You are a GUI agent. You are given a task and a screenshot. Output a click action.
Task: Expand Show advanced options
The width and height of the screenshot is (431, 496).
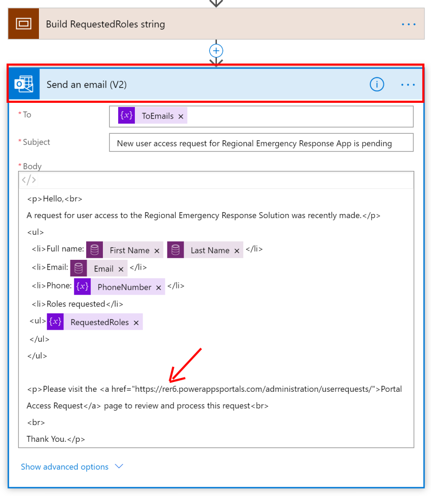[64, 467]
